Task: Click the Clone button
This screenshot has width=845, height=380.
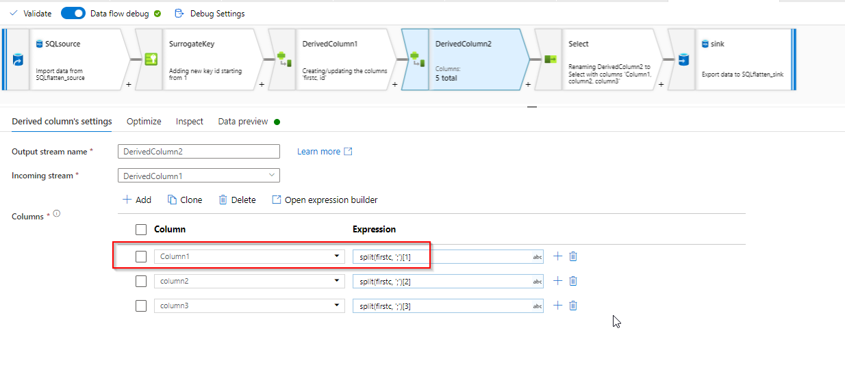Action: pyautogui.click(x=185, y=200)
